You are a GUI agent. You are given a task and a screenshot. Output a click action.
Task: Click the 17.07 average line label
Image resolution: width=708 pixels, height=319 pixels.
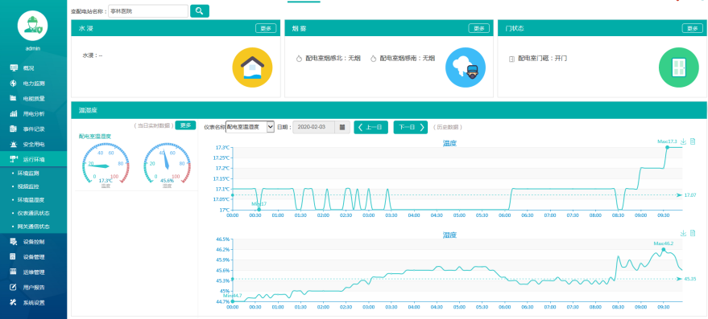pos(690,195)
